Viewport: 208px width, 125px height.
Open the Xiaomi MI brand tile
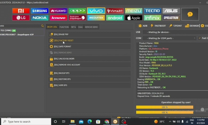coord(21,11)
